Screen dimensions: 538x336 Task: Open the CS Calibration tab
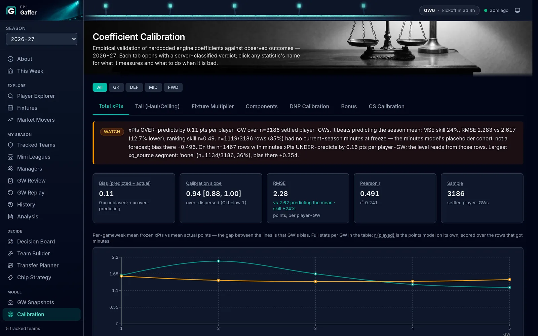point(387,107)
